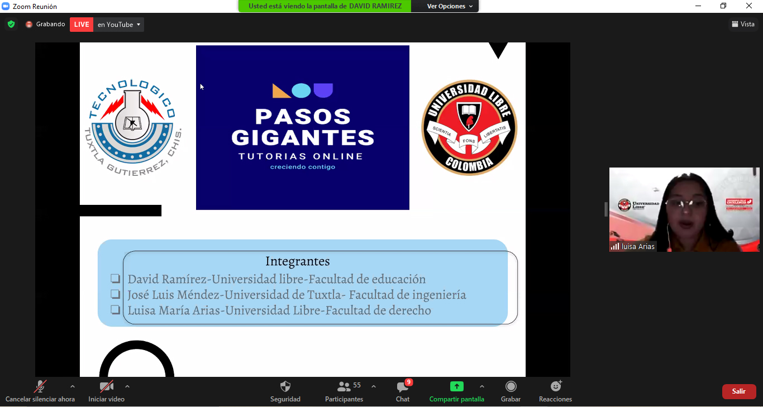This screenshot has height=407, width=763.
Task: Click checkbox bullet beside José Luis Méndez
Action: tap(116, 294)
